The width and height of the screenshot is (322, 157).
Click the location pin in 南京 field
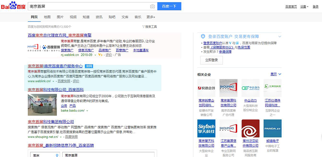(x=57, y=156)
